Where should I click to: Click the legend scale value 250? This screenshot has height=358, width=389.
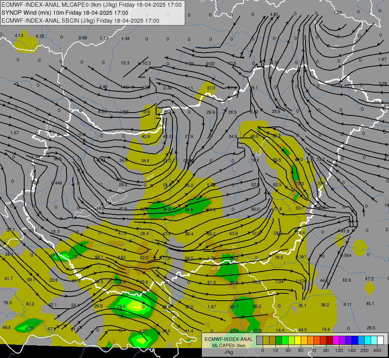click(364, 350)
